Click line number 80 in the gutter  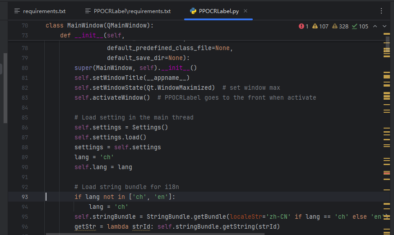(25, 68)
